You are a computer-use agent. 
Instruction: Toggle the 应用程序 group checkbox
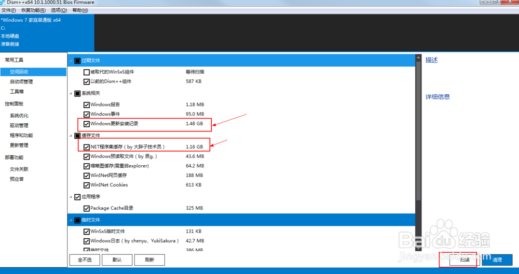pos(77,197)
